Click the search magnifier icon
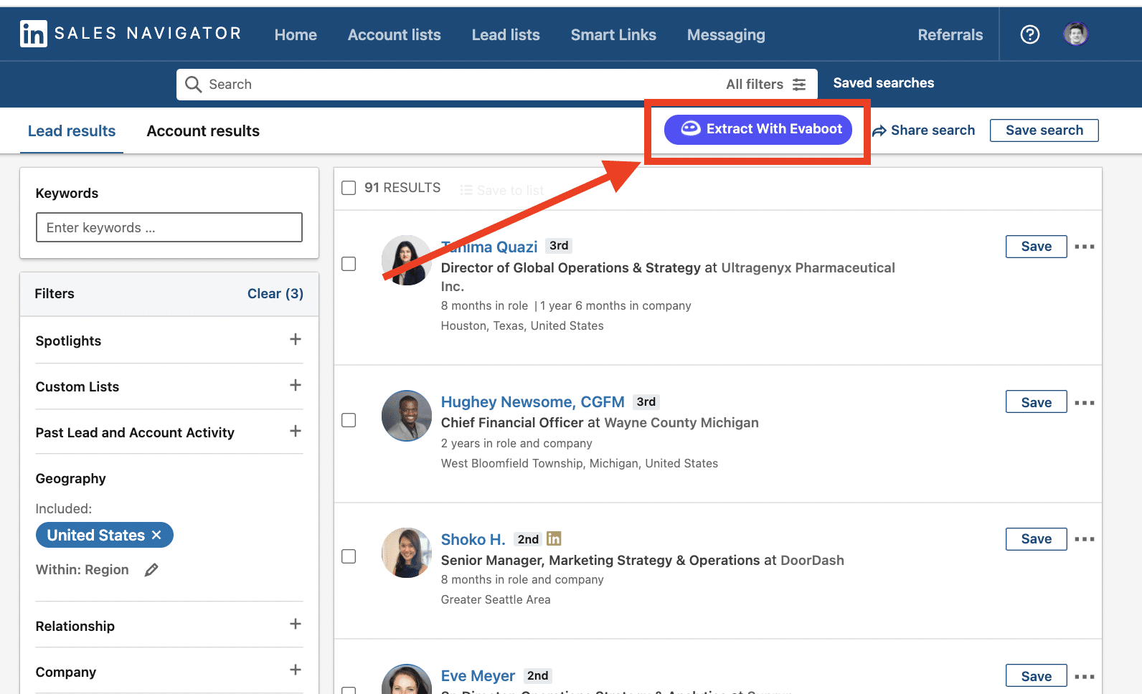 click(193, 85)
